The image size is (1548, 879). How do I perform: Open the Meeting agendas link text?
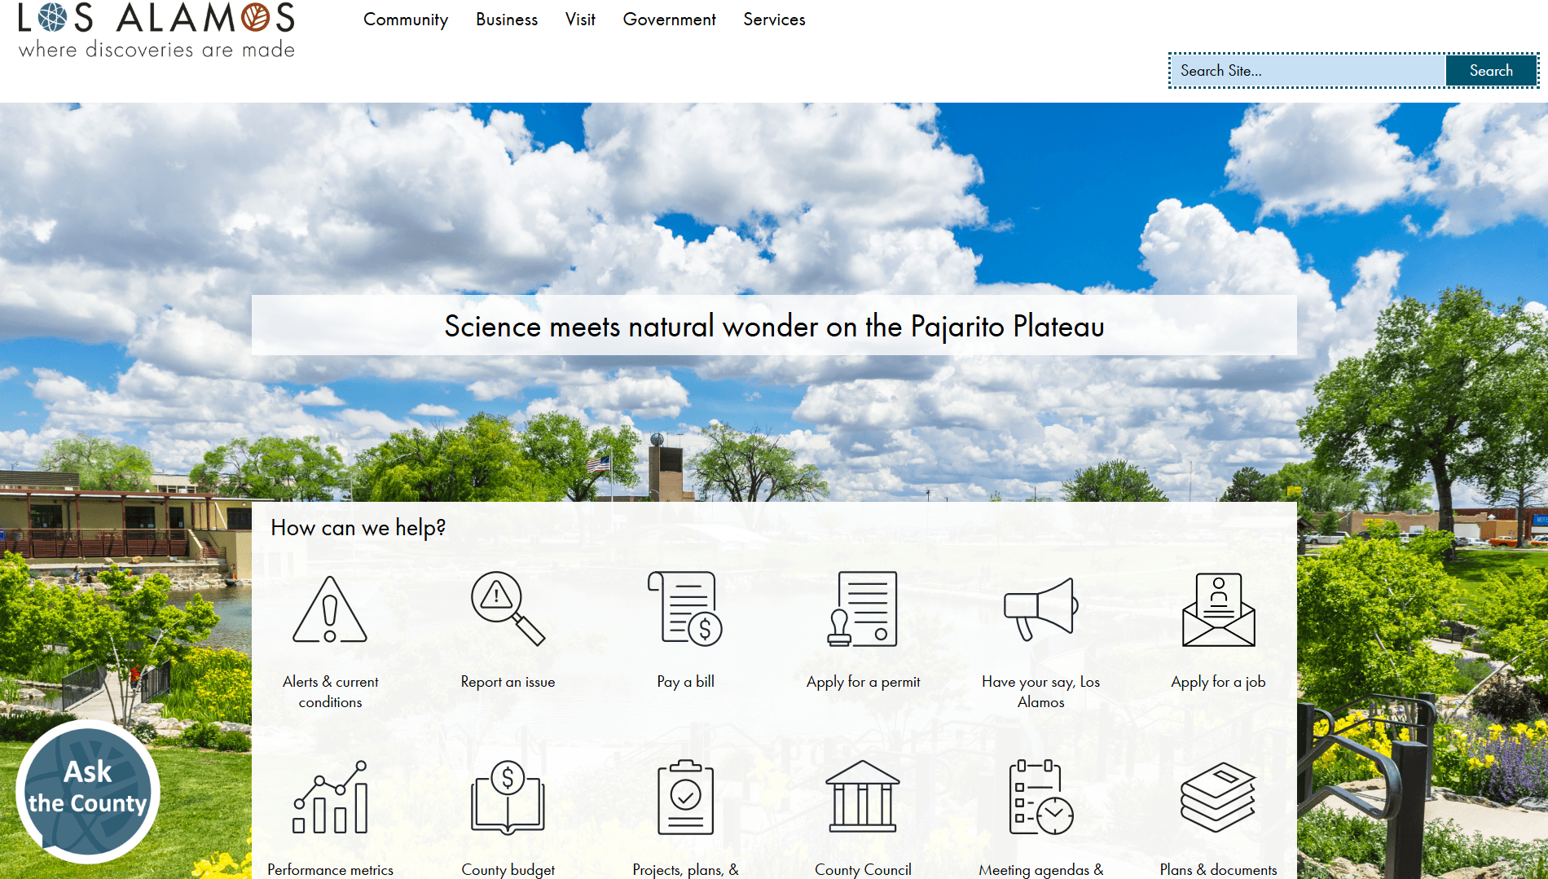[1040, 870]
